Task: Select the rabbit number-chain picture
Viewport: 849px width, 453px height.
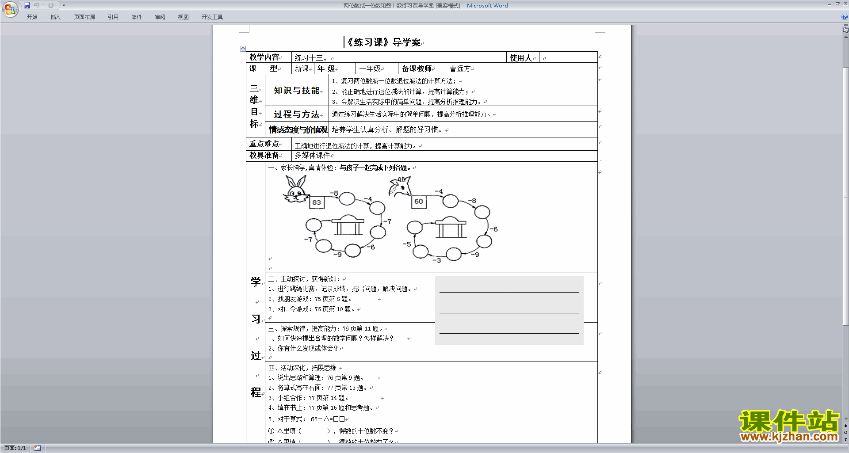Action: tap(337, 217)
